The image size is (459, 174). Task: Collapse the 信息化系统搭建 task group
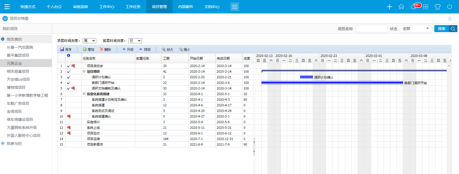pyautogui.click(x=84, y=94)
